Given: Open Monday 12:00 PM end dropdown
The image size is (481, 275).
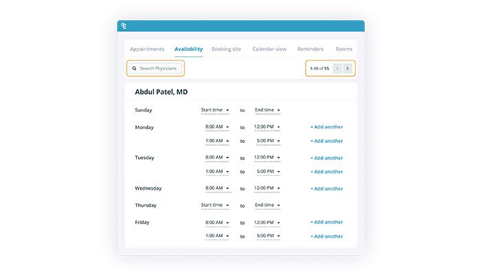Looking at the screenshot, I should pos(267,126).
